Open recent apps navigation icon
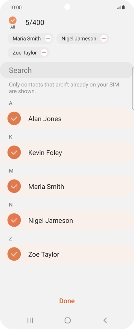 [x=30, y=320]
